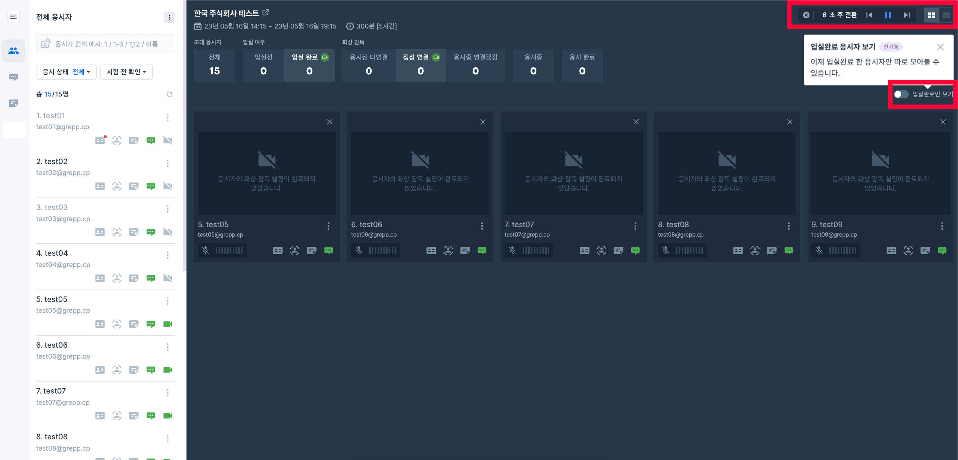Screen dimensions: 958x460
Task: Switch to grid view layout
Action: click(931, 15)
